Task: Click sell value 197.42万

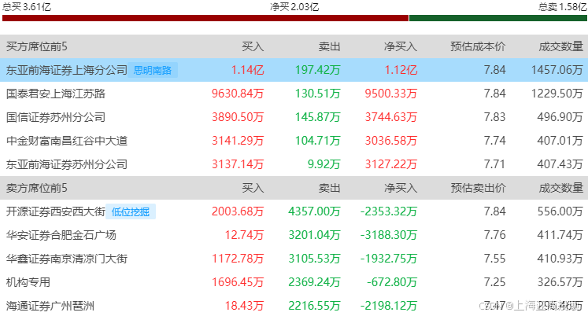Action: pos(318,70)
